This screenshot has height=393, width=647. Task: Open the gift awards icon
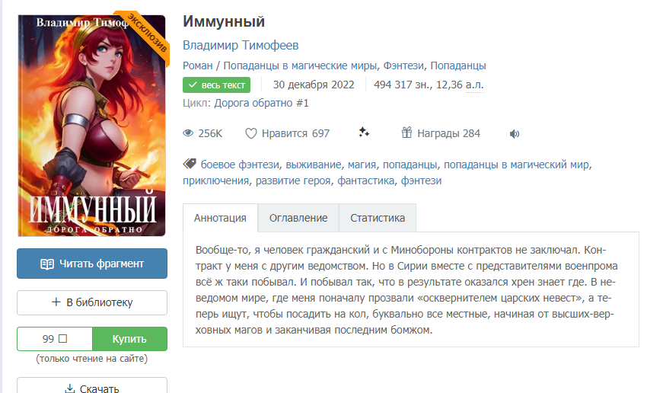(407, 133)
